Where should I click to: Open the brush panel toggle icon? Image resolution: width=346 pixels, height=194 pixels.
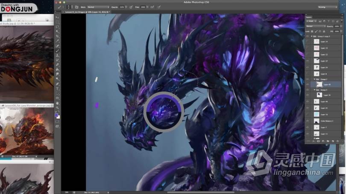coord(77,7)
